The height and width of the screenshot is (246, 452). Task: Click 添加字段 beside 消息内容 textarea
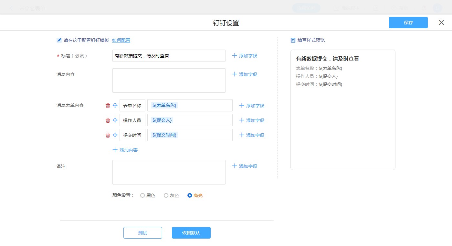245,74
